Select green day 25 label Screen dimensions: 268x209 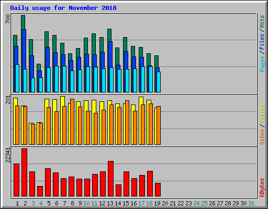point(204,203)
